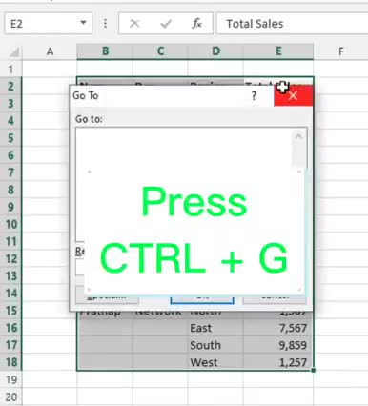
Task: Select row 16 header
Action: coord(10,328)
